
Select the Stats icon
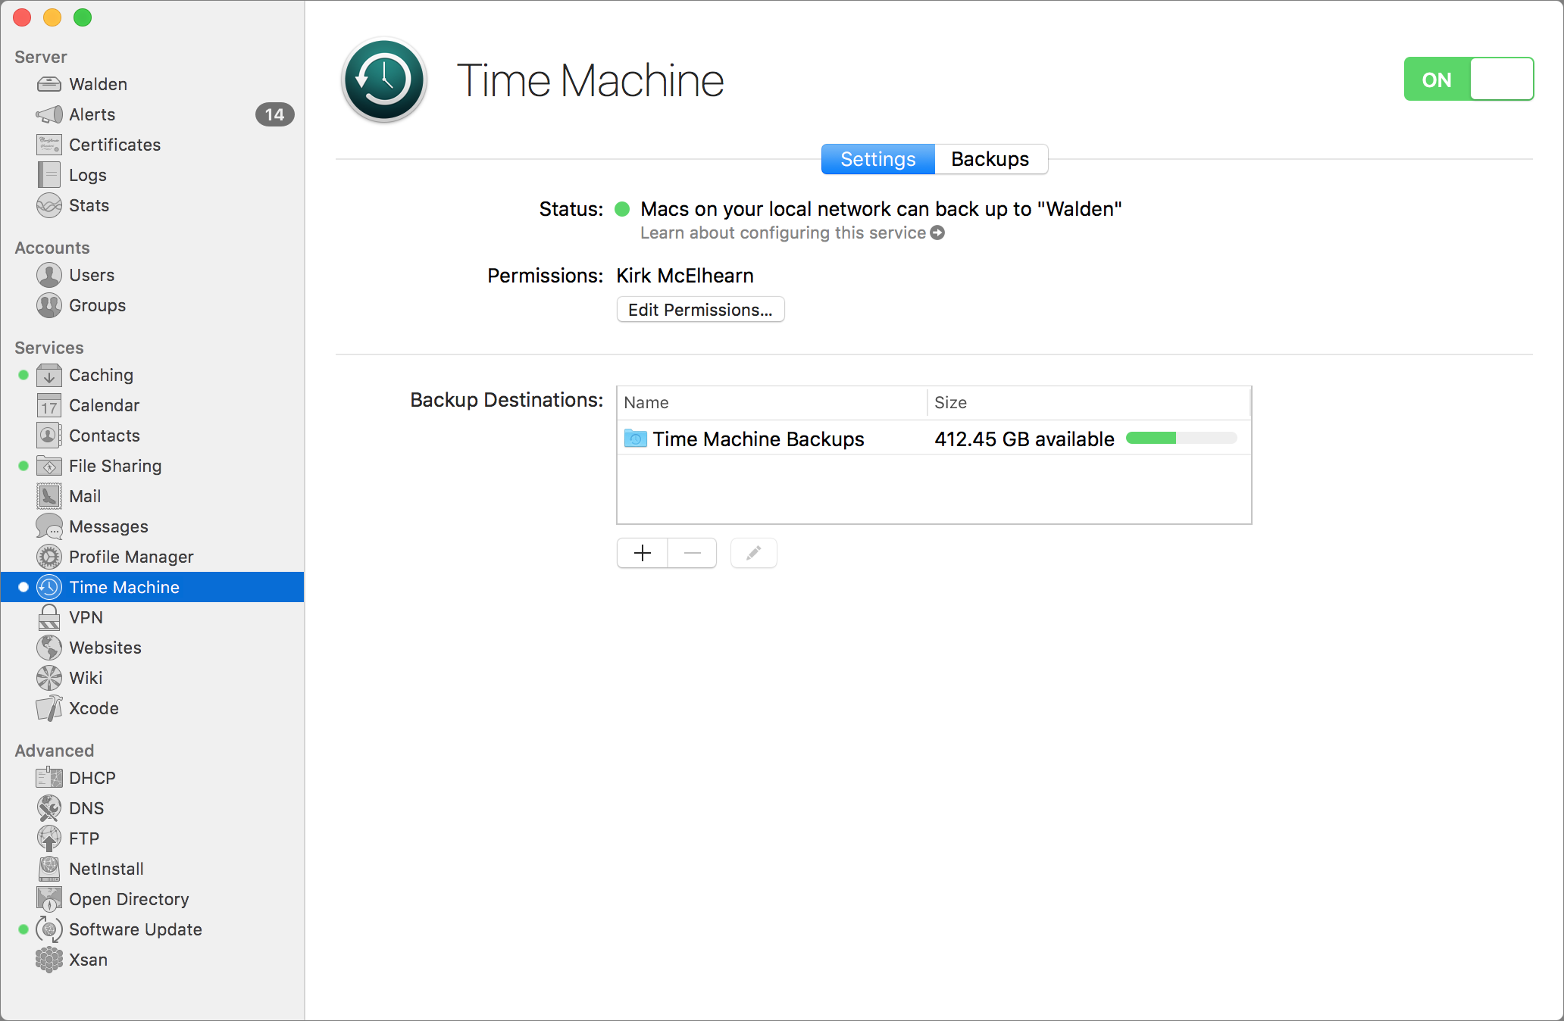tap(49, 205)
